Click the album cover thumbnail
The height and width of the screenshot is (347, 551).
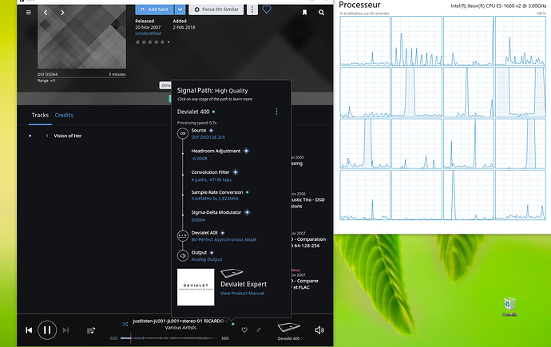[81, 37]
